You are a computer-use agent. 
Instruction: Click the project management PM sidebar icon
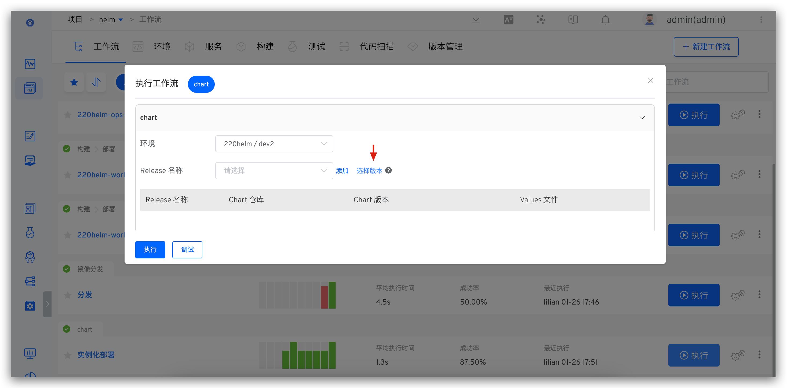pyautogui.click(x=30, y=88)
